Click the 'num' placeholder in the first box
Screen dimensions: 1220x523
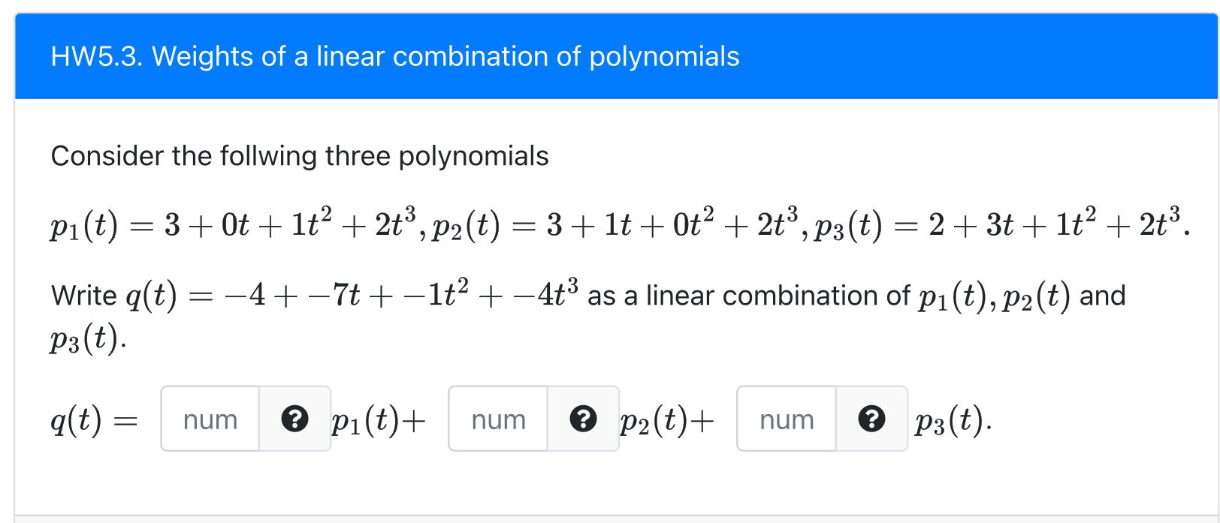[210, 420]
